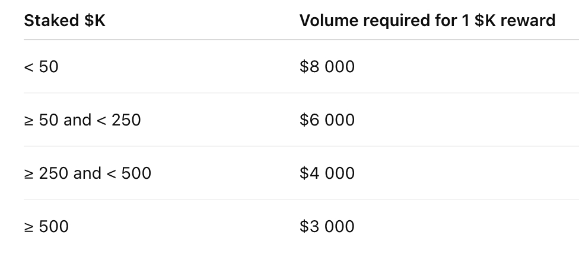The height and width of the screenshot is (264, 579).
Task: Click the word "and" in the 250–500 row
Action: click(x=87, y=173)
